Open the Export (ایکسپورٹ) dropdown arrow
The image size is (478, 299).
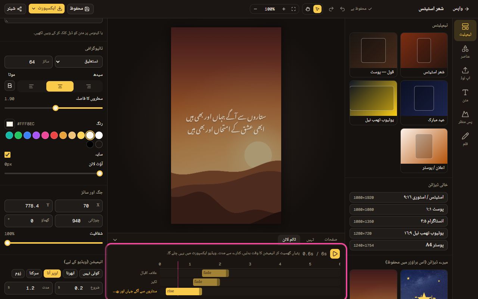coord(34,9)
